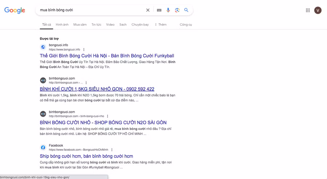Click the bongcuoi.info site name
This screenshot has width=327, height=179.
[58, 45]
